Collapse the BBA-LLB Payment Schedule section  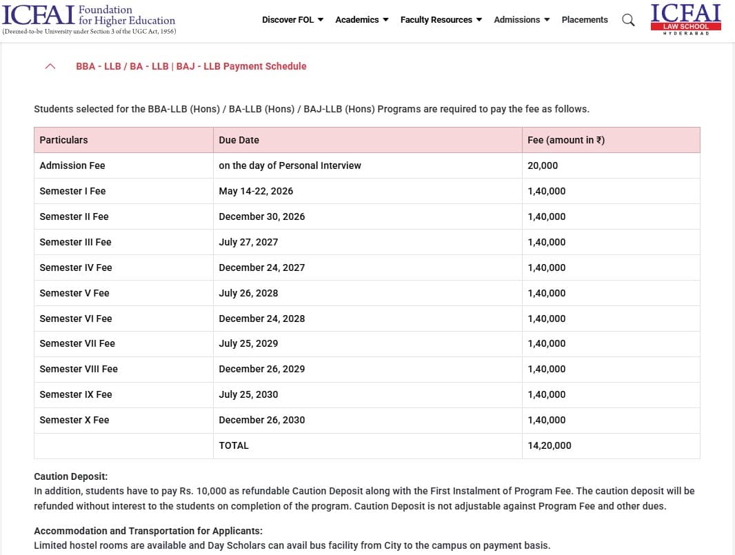coord(50,66)
